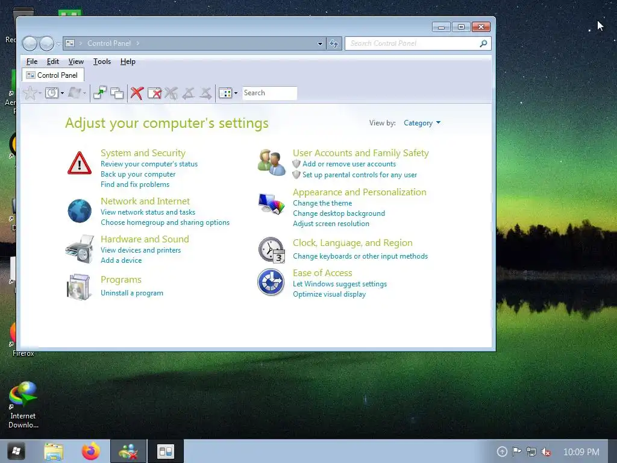Open the Clock, Language, and Region clock icon
This screenshot has width=617, height=463.
(x=272, y=250)
